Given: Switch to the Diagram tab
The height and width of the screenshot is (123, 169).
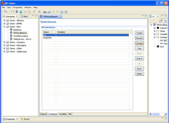Looking at the screenshot, I should (43, 114).
